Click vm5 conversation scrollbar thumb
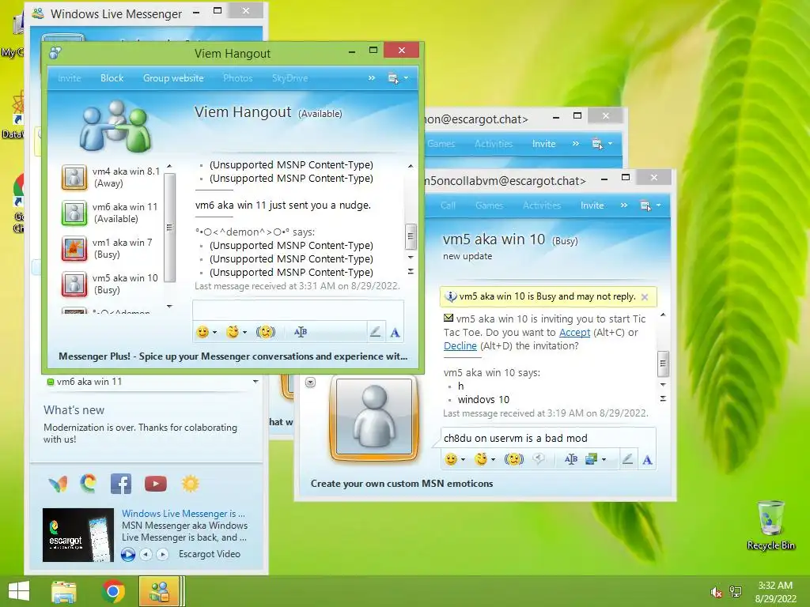Image resolution: width=810 pixels, height=607 pixels. click(x=664, y=364)
